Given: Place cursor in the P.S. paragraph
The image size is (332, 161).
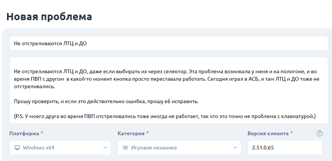Looking at the screenshot, I should point(164,117).
